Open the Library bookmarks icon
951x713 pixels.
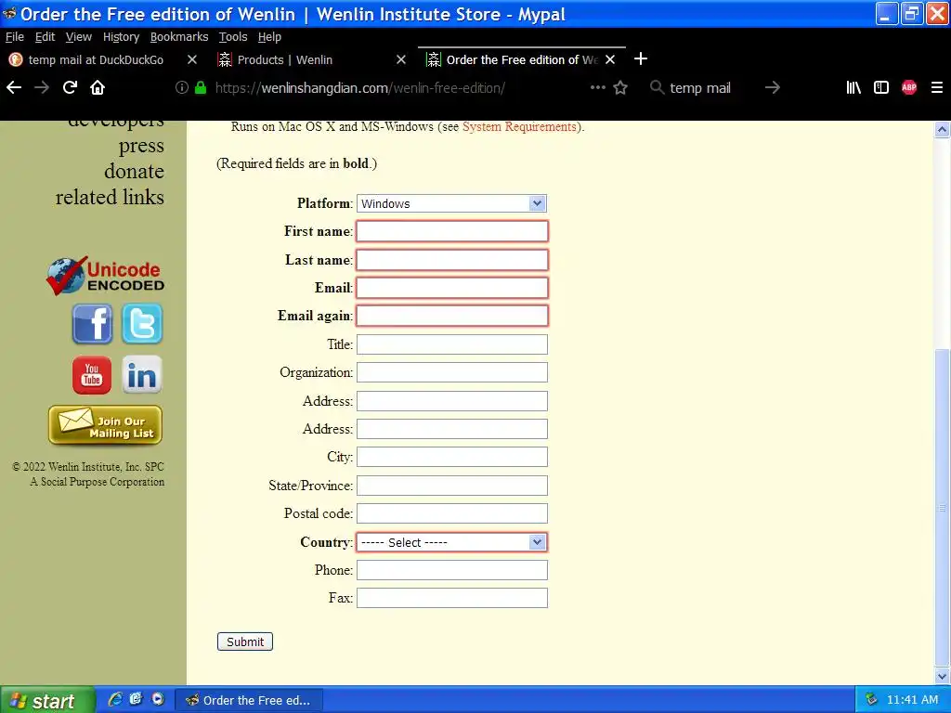click(853, 88)
